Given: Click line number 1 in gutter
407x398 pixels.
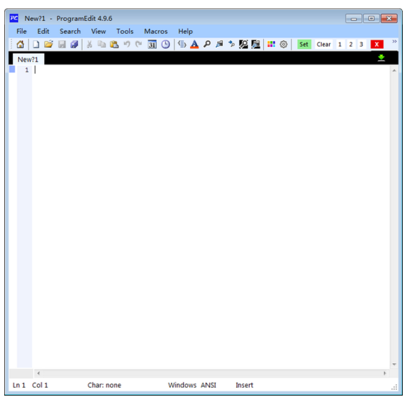Looking at the screenshot, I should tap(27, 70).
